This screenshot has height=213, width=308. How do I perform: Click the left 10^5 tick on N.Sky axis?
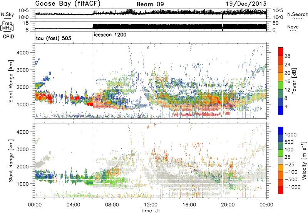tap(23, 11)
